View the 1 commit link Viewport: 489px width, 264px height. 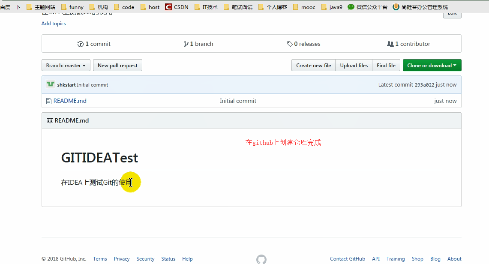pyautogui.click(x=94, y=44)
